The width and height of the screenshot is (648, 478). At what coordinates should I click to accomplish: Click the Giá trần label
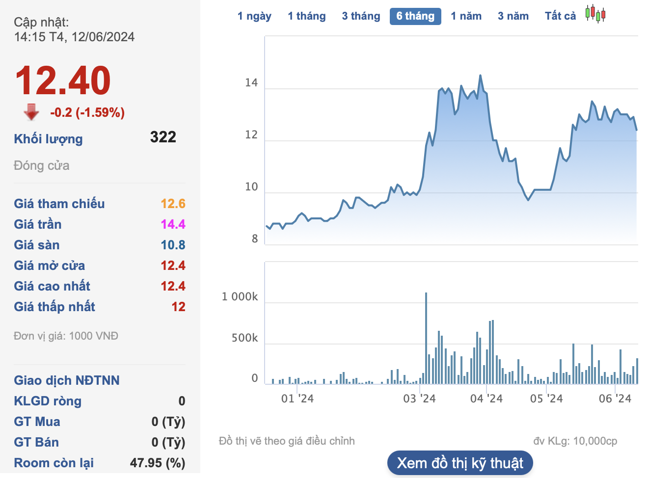[38, 224]
